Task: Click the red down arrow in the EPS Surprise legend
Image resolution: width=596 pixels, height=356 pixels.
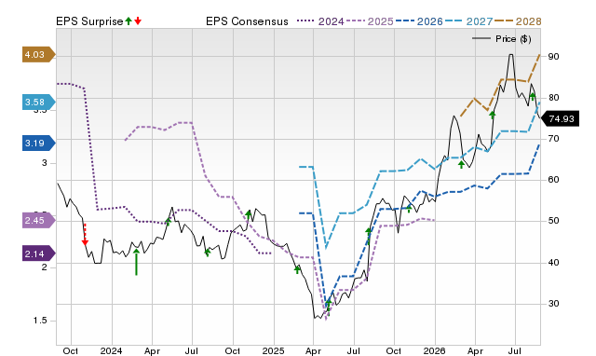Action: pyautogui.click(x=138, y=21)
